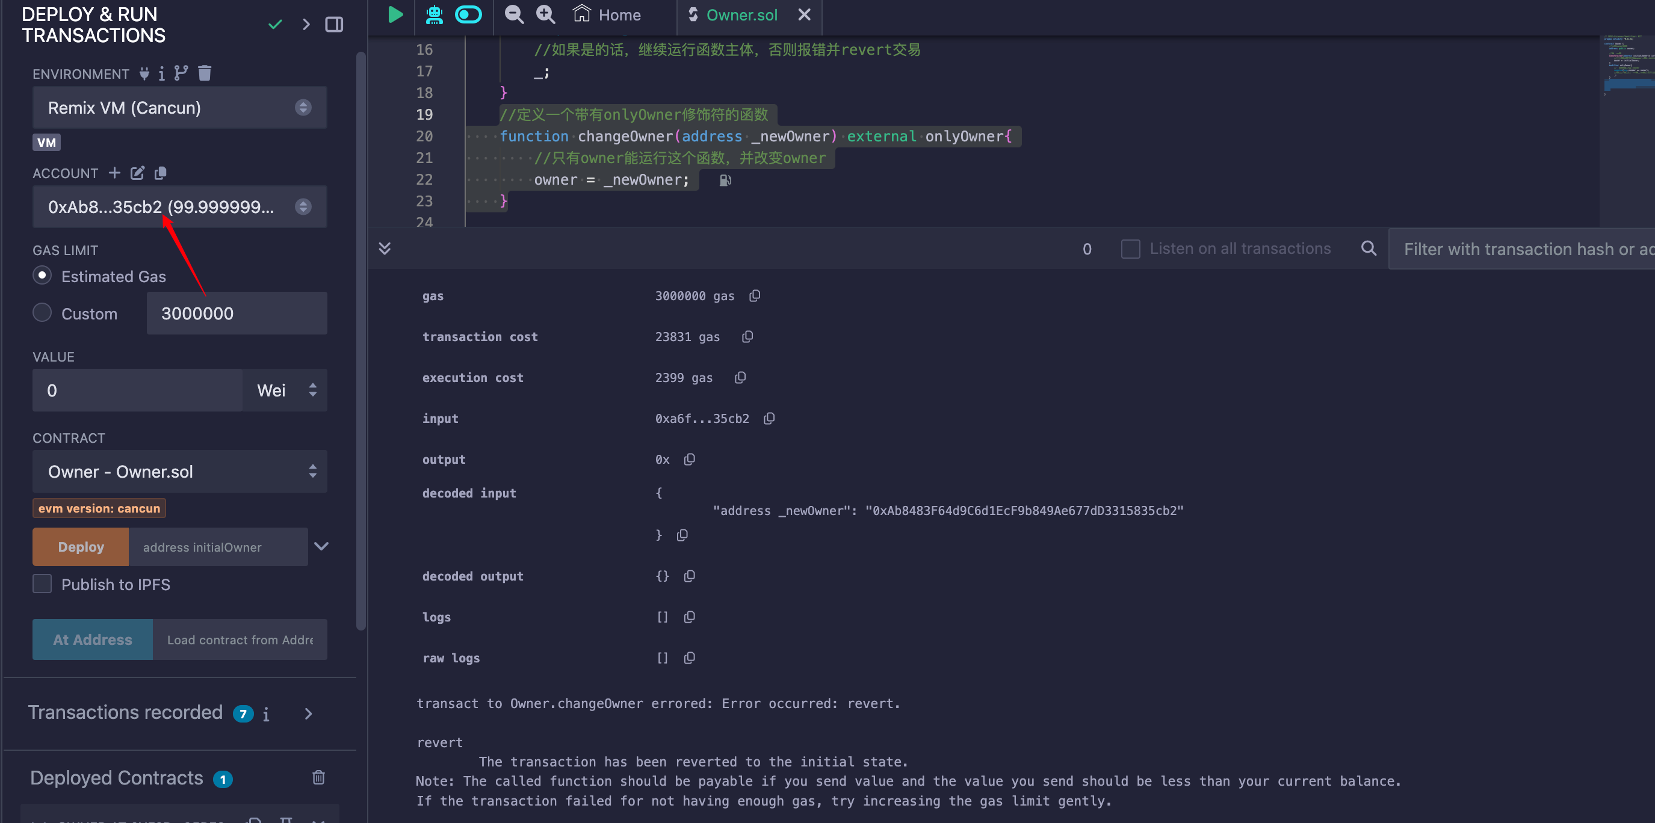Viewport: 1655px width, 823px height.
Task: Click the Transactions recorded count badge 7
Action: [243, 714]
